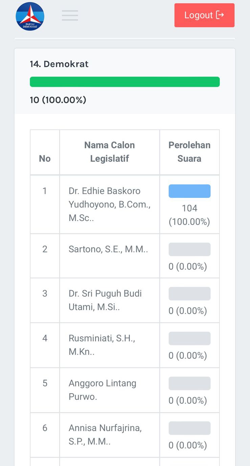Select candidate Sartono, S.E., M.M.
Image resolution: width=250 pixels, height=466 pixels.
108,249
